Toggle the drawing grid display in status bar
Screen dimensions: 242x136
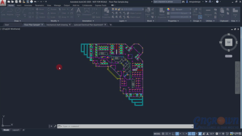[163, 134]
